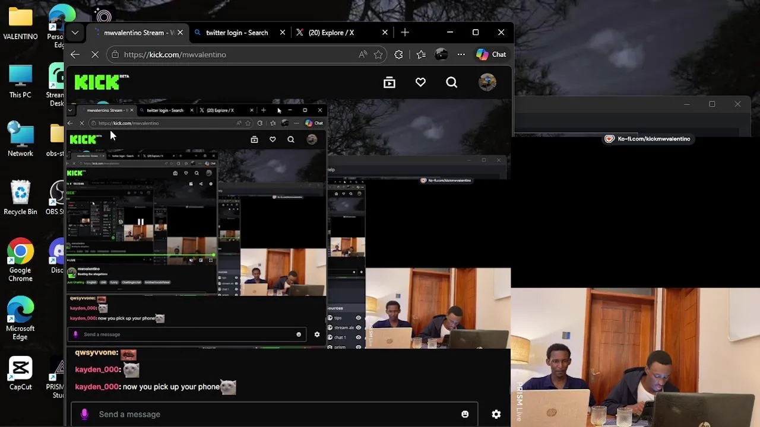Click the 'now you pick up your phone' message
The width and height of the screenshot is (760, 427).
171,387
